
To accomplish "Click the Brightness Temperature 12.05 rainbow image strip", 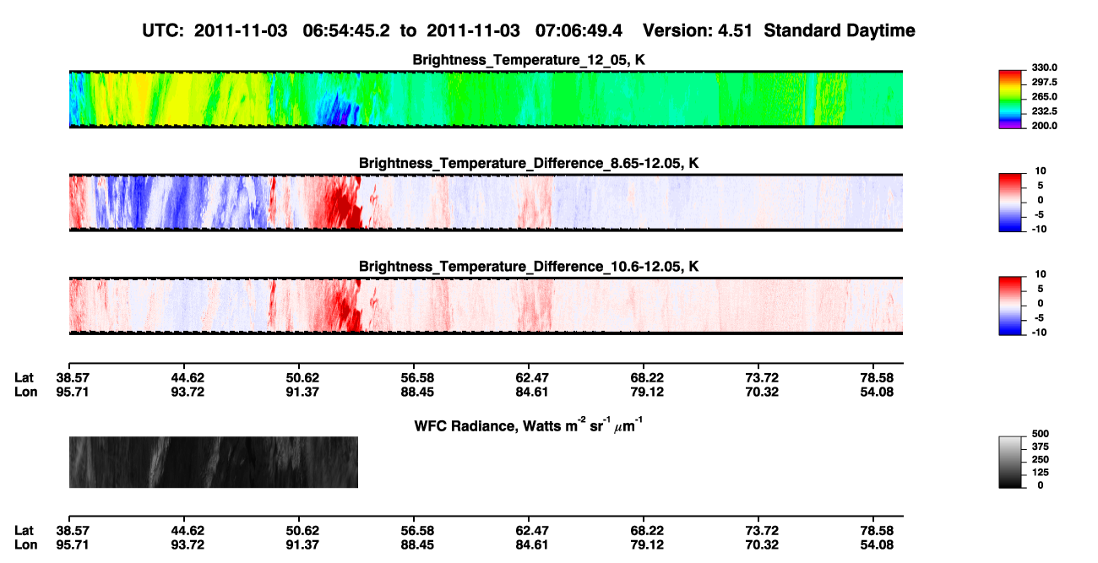I will (x=486, y=100).
